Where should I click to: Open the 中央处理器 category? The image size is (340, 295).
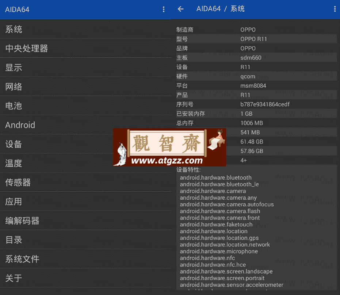86,48
